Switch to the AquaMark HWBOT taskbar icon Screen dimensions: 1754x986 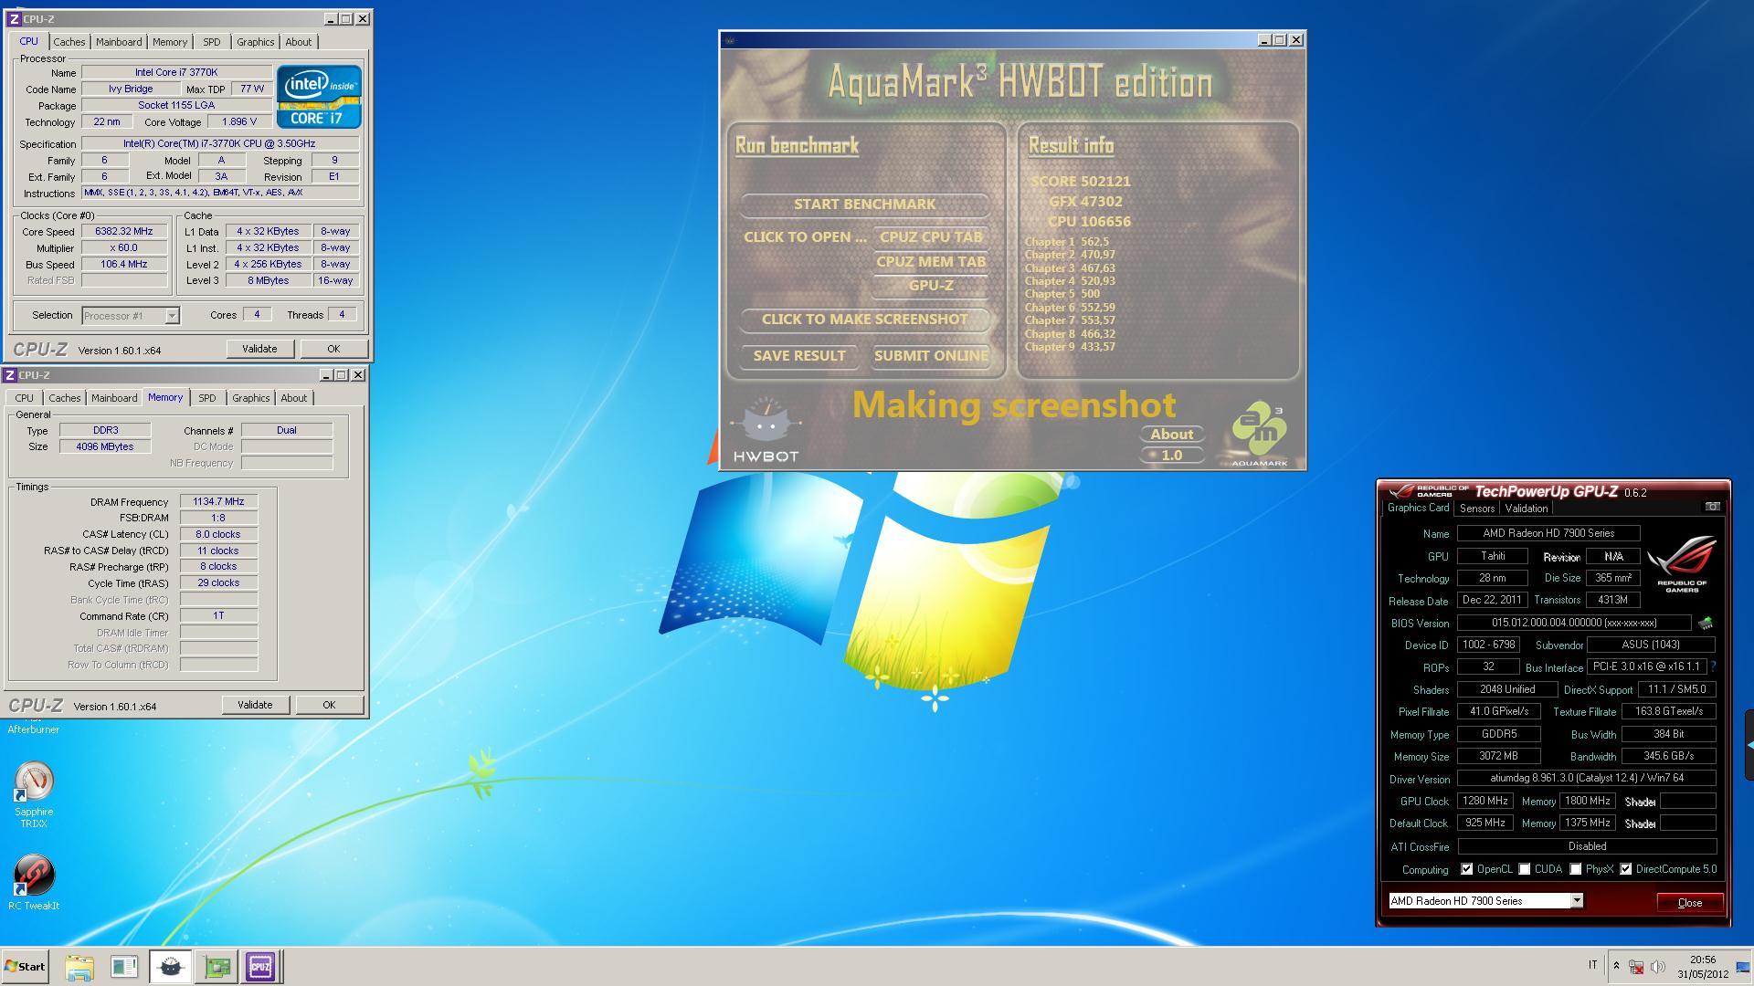[170, 966]
